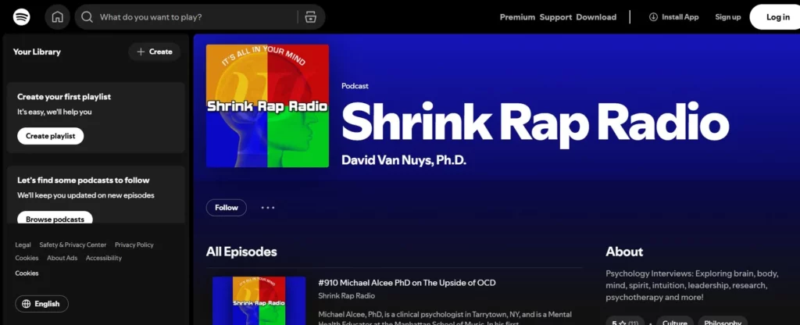The image size is (800, 325).
Task: Open the Culture category chip
Action: click(x=675, y=323)
